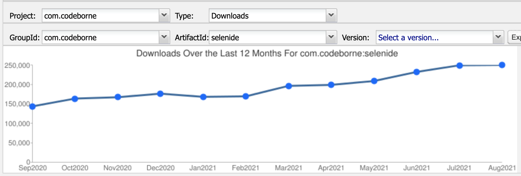Select the Dec2020 data point
The height and width of the screenshot is (176, 521).
[160, 94]
